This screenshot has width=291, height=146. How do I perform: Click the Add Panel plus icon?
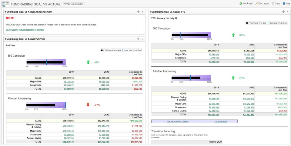click(241, 4)
